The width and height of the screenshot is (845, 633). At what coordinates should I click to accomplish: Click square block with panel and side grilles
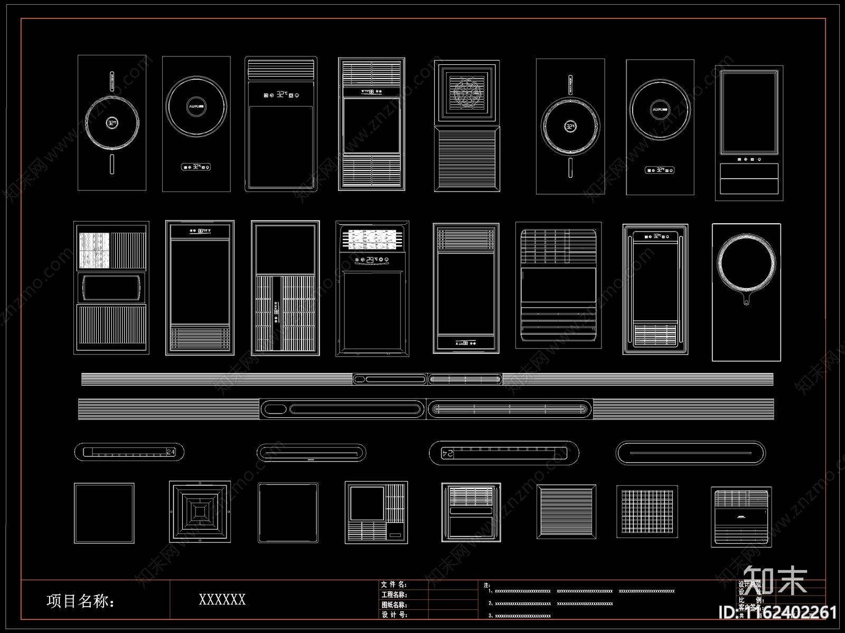click(377, 512)
